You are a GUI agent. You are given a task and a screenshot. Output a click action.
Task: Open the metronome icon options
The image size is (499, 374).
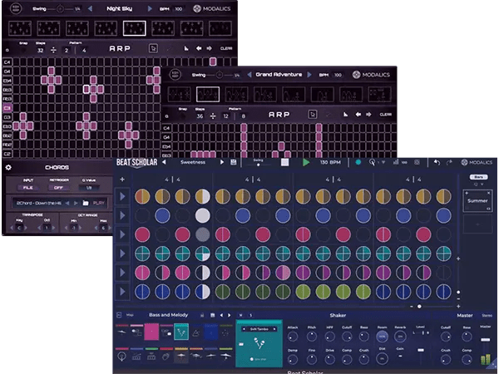point(372,162)
